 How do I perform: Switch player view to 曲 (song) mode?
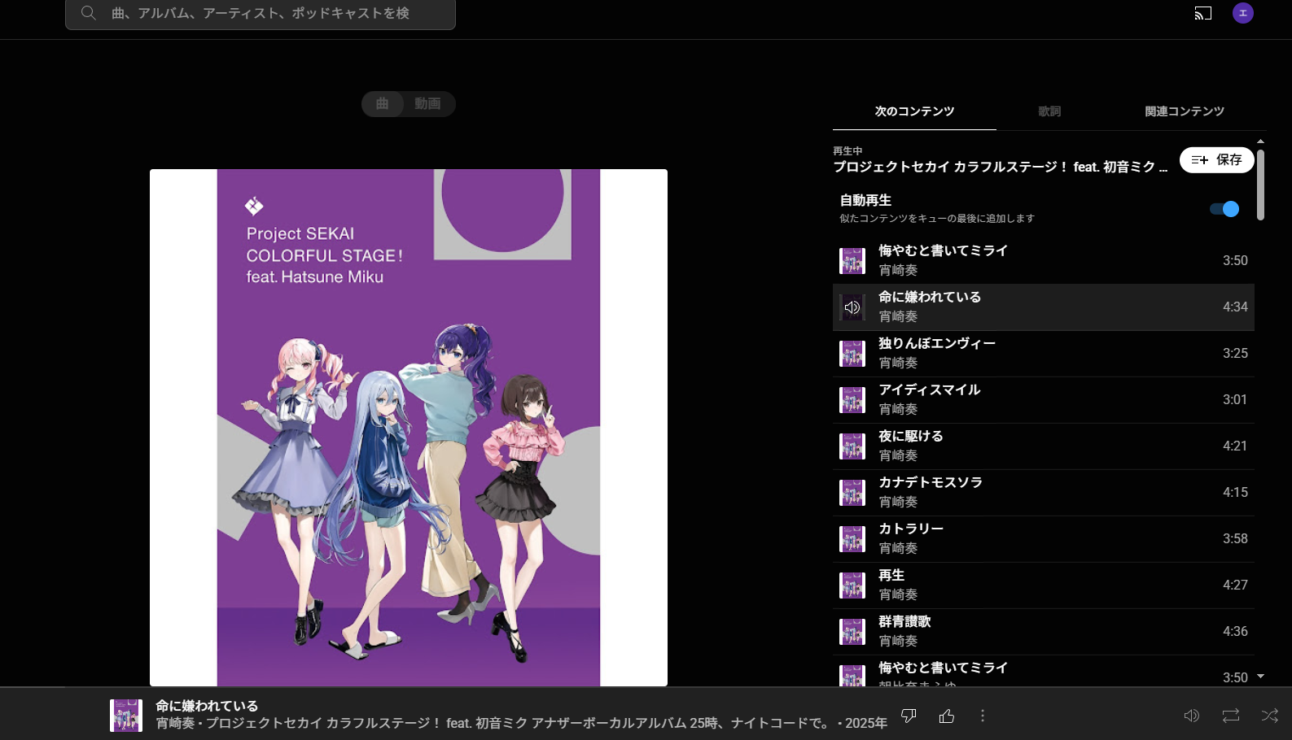pos(383,103)
